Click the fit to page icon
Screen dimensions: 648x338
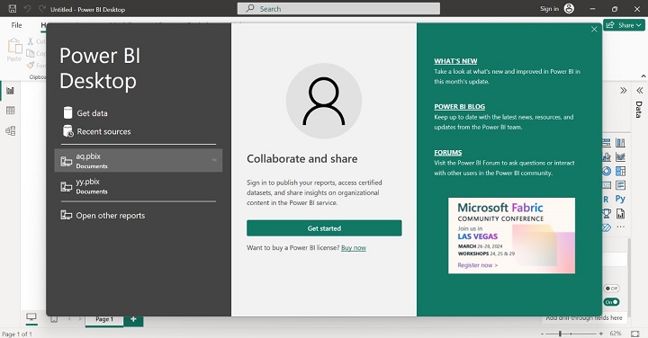pyautogui.click(x=635, y=333)
